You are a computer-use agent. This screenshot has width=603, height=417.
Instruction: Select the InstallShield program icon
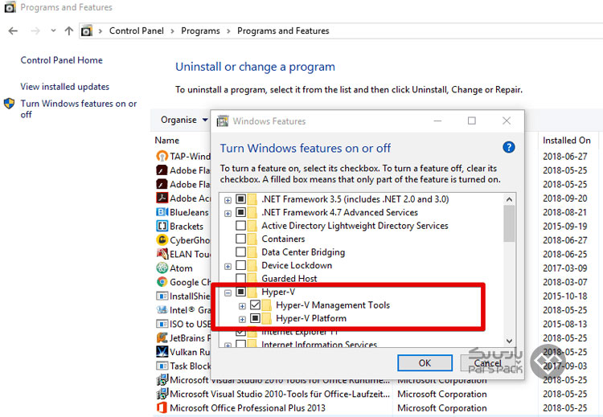point(162,296)
